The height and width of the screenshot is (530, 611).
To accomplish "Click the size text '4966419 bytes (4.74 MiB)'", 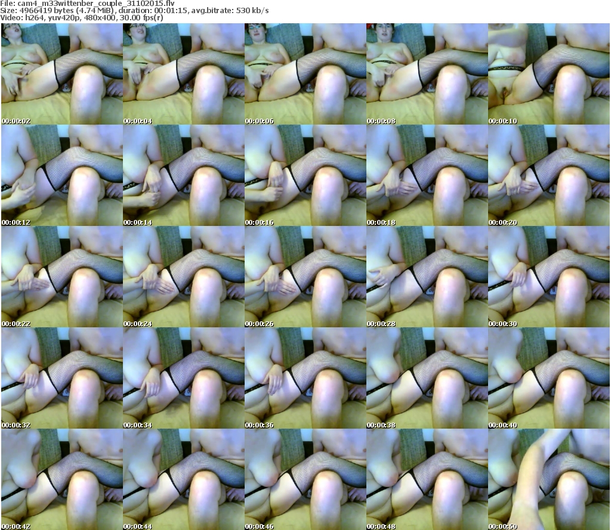I will pyautogui.click(x=67, y=11).
